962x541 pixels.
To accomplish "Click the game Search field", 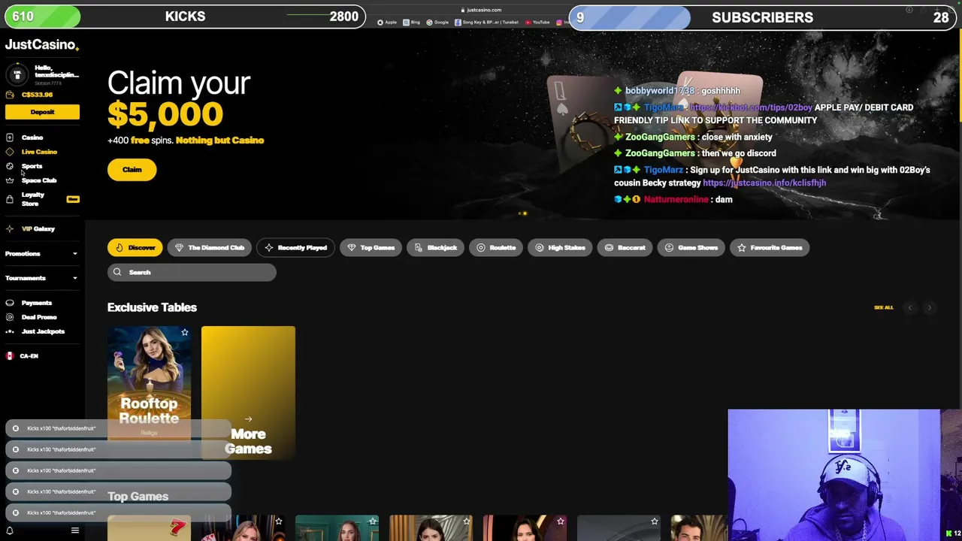I will click(192, 272).
